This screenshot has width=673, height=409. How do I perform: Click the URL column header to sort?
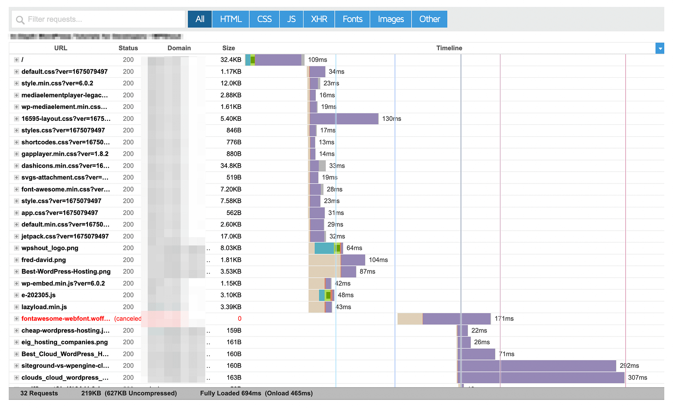click(x=60, y=48)
